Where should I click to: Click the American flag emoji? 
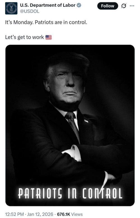(x=48, y=37)
